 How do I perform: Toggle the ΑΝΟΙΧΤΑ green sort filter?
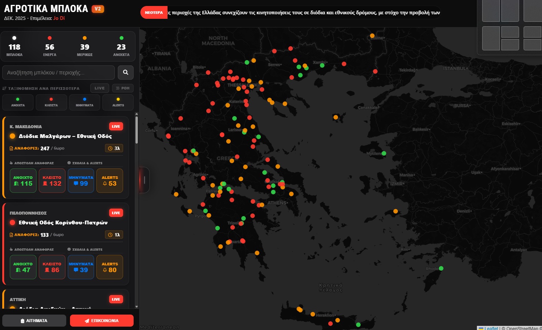click(x=18, y=102)
